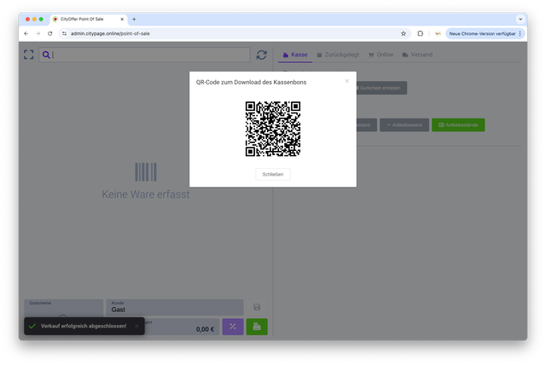Screen dimensions: 546x365
Task: Click the Schließen button
Action: click(273, 174)
